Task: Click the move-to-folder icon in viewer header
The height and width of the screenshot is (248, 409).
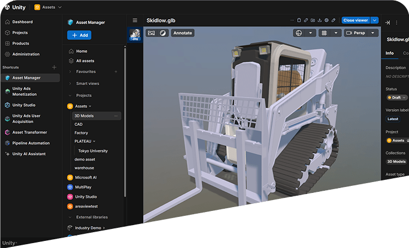Action: [x=313, y=20]
